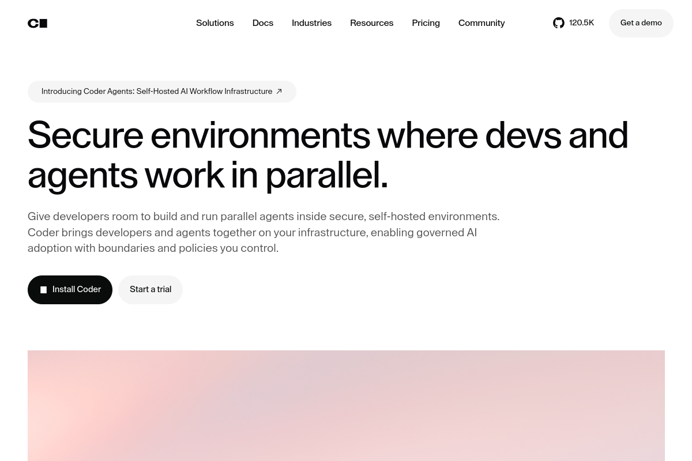The width and height of the screenshot is (692, 461).
Task: Open GitHub repository via Octocat icon
Action: point(559,23)
